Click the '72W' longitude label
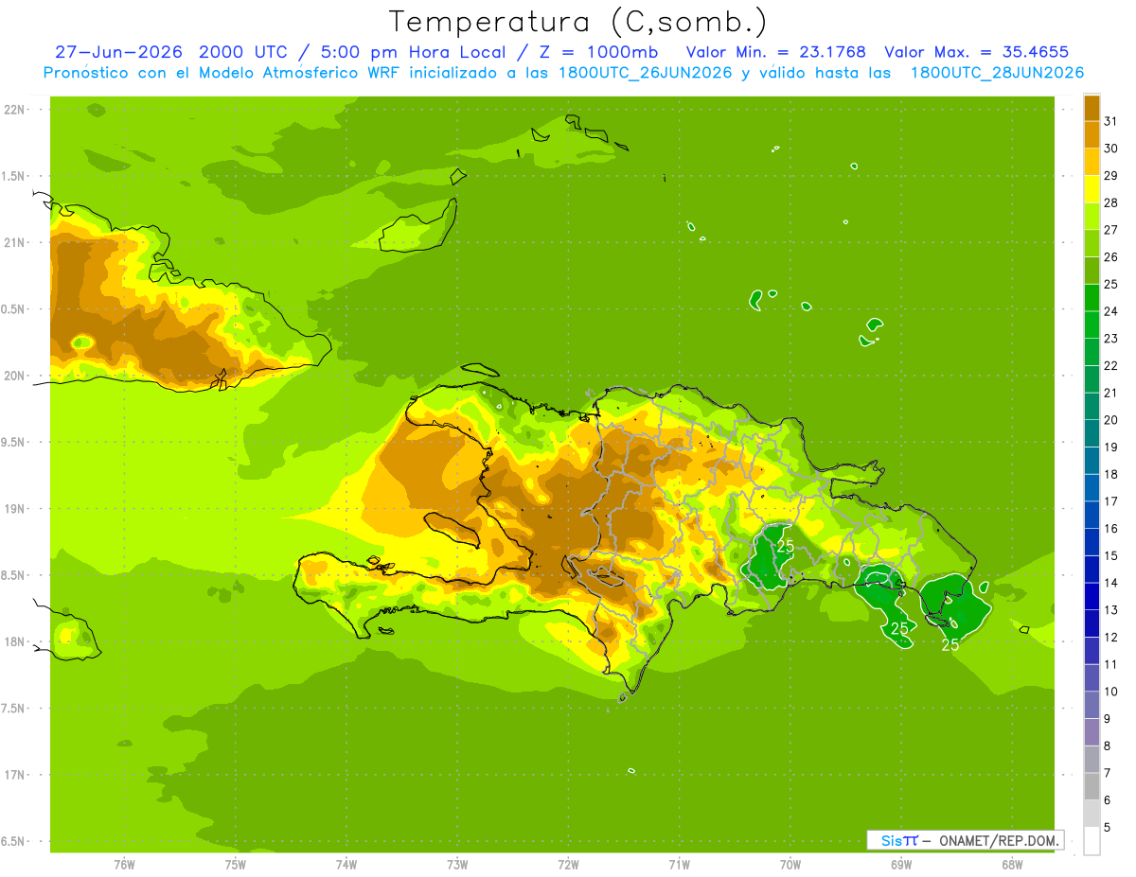Viewport: 1136px width, 877px height. [x=568, y=865]
